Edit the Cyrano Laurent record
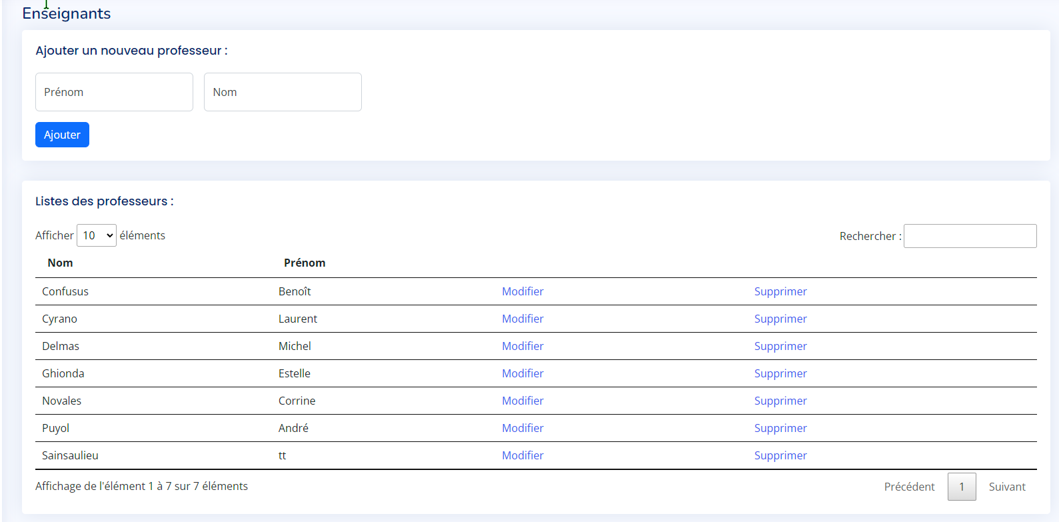1059x522 pixels. (x=523, y=319)
